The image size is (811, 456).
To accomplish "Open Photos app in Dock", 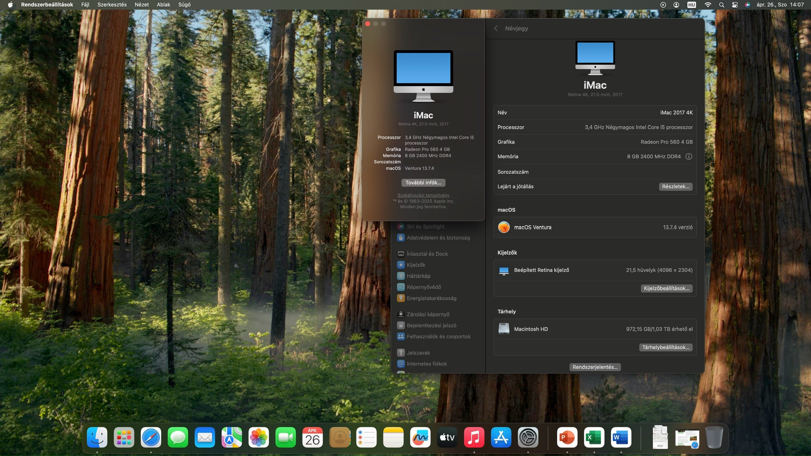I will (x=258, y=437).
